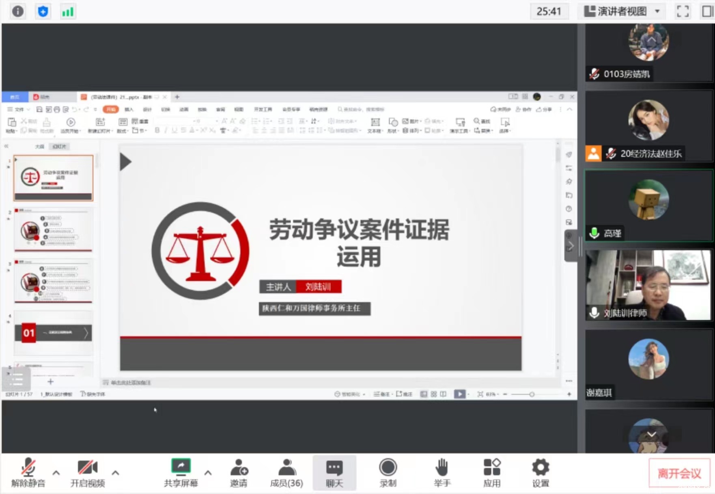Image resolution: width=715 pixels, height=494 pixels.
Task: Leave the meeting
Action: 679,473
